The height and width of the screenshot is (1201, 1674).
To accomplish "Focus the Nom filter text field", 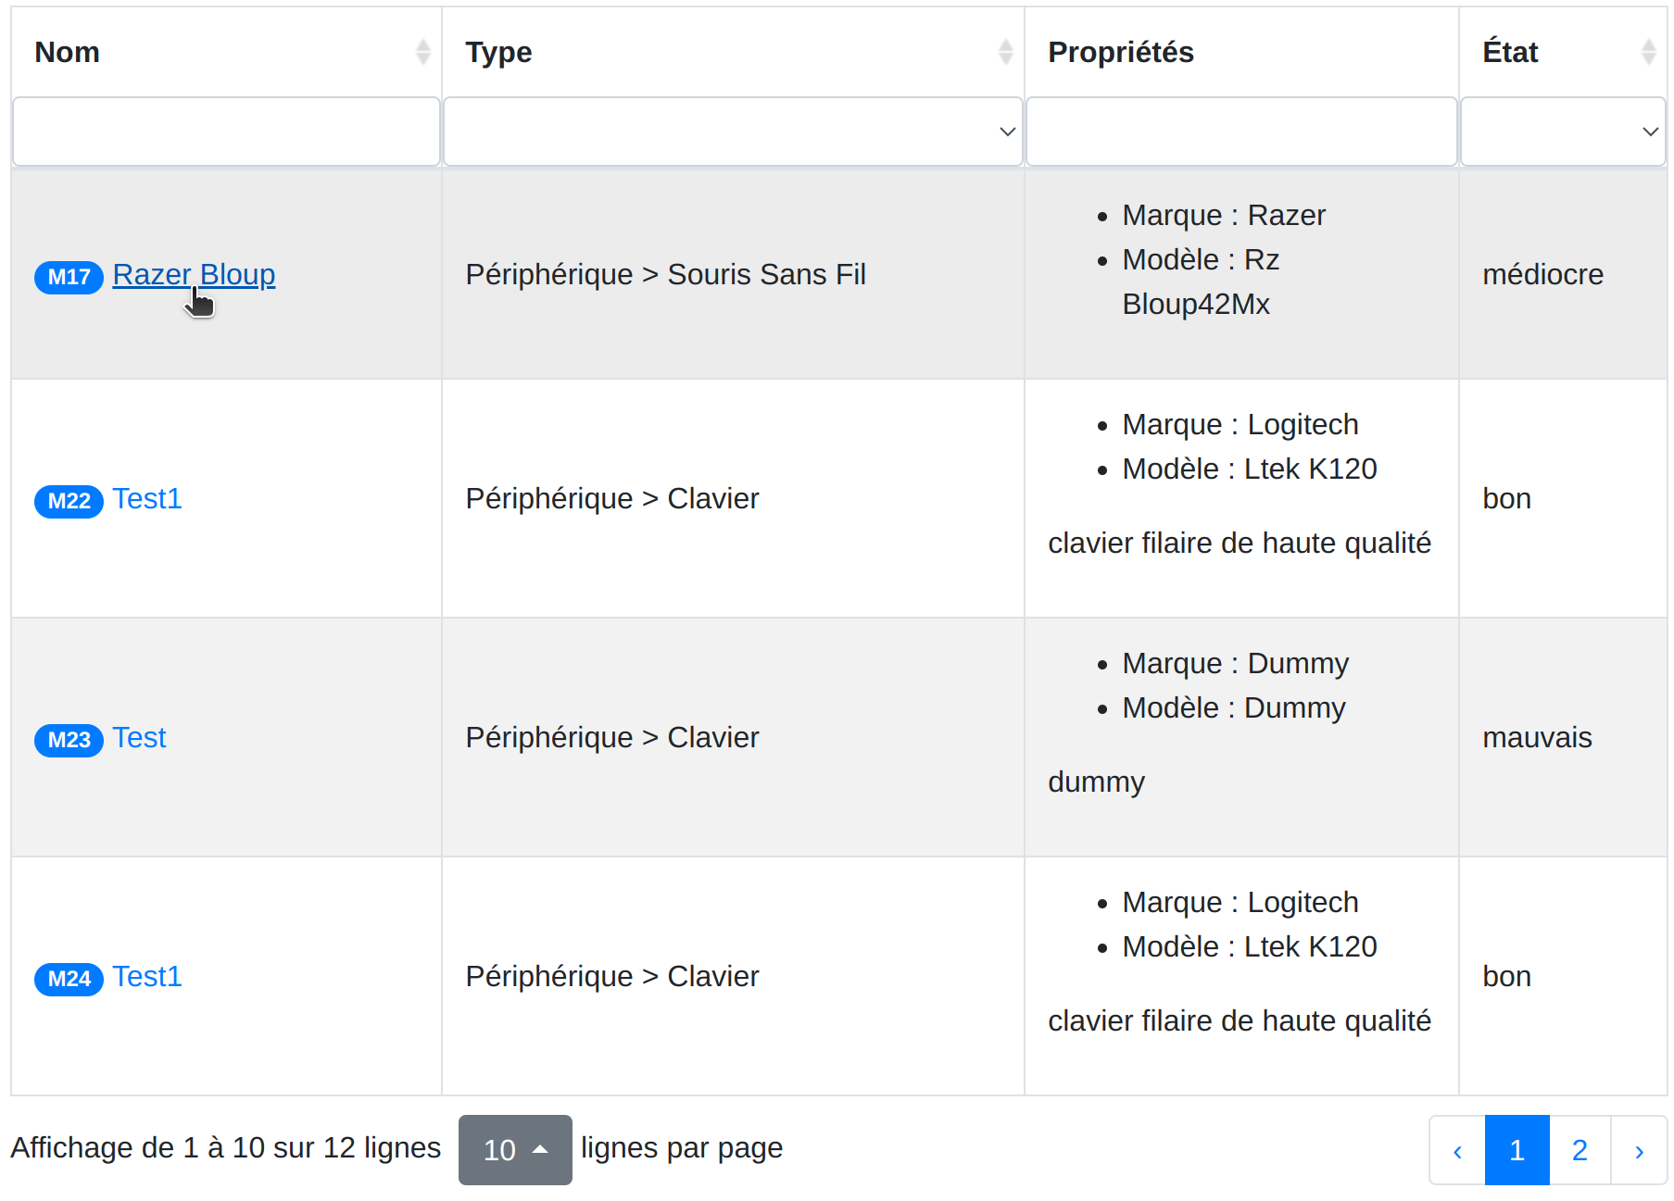I will pos(226,131).
